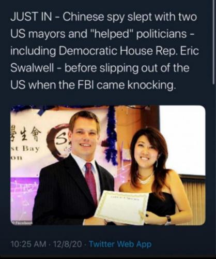Click the Facebook watermark in photo corner
This screenshot has height=259, width=216.
click(x=21, y=223)
